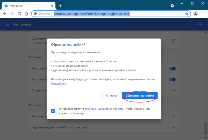
Task: Open the new tab plus button
Action: [60, 6]
